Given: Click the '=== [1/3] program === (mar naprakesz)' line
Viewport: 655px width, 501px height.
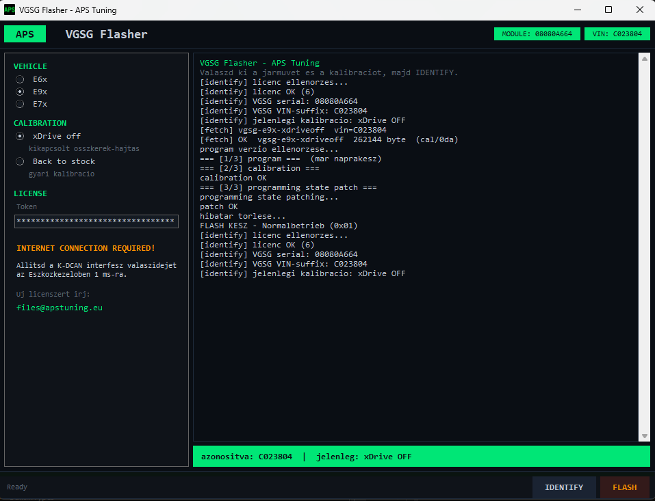Looking at the screenshot, I should tap(291, 159).
